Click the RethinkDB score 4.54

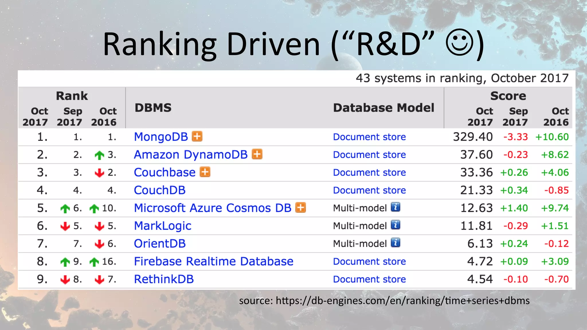click(x=480, y=279)
